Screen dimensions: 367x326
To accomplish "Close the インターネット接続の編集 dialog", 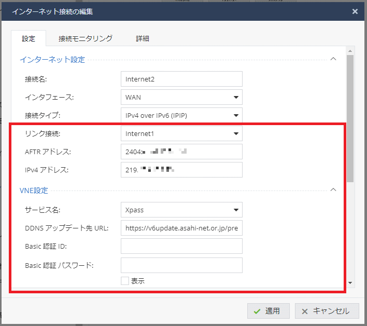I will [x=355, y=11].
